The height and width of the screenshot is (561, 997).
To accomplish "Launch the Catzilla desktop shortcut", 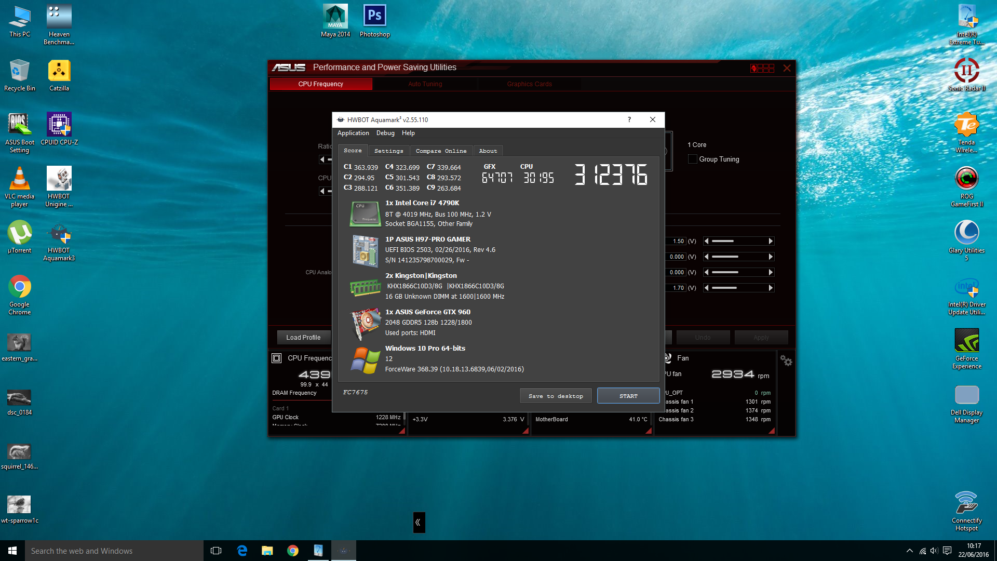I will pos(59,75).
